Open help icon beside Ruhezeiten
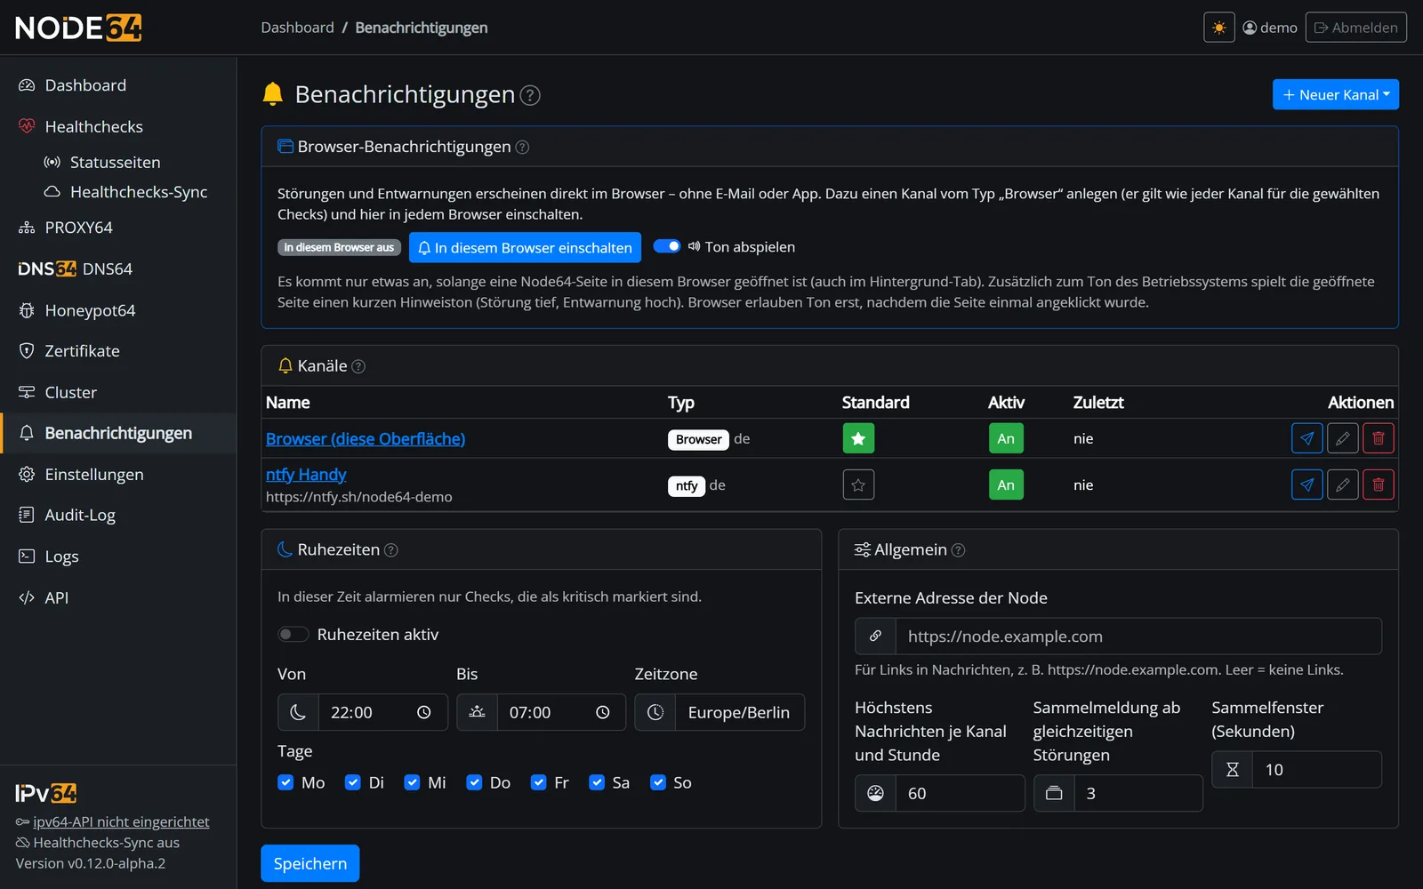The width and height of the screenshot is (1423, 889). point(390,550)
